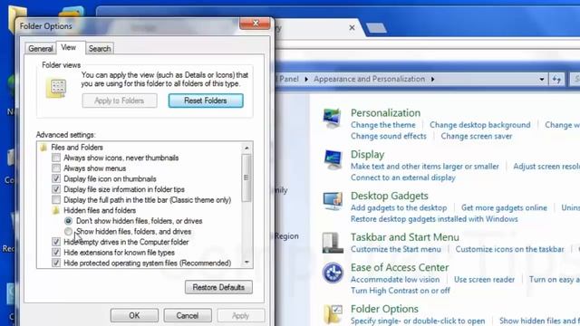The height and width of the screenshot is (326, 580).
Task: Click the Restore Defaults button
Action: pos(218,288)
